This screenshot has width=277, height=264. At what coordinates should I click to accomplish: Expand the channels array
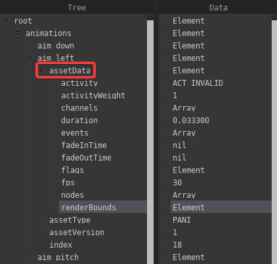pos(53,107)
